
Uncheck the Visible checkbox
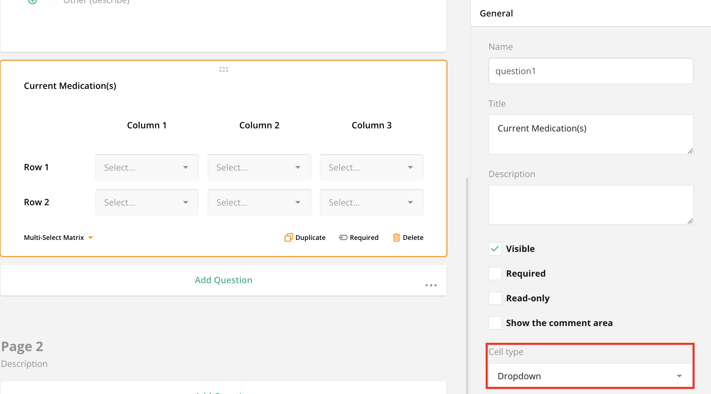coord(495,249)
